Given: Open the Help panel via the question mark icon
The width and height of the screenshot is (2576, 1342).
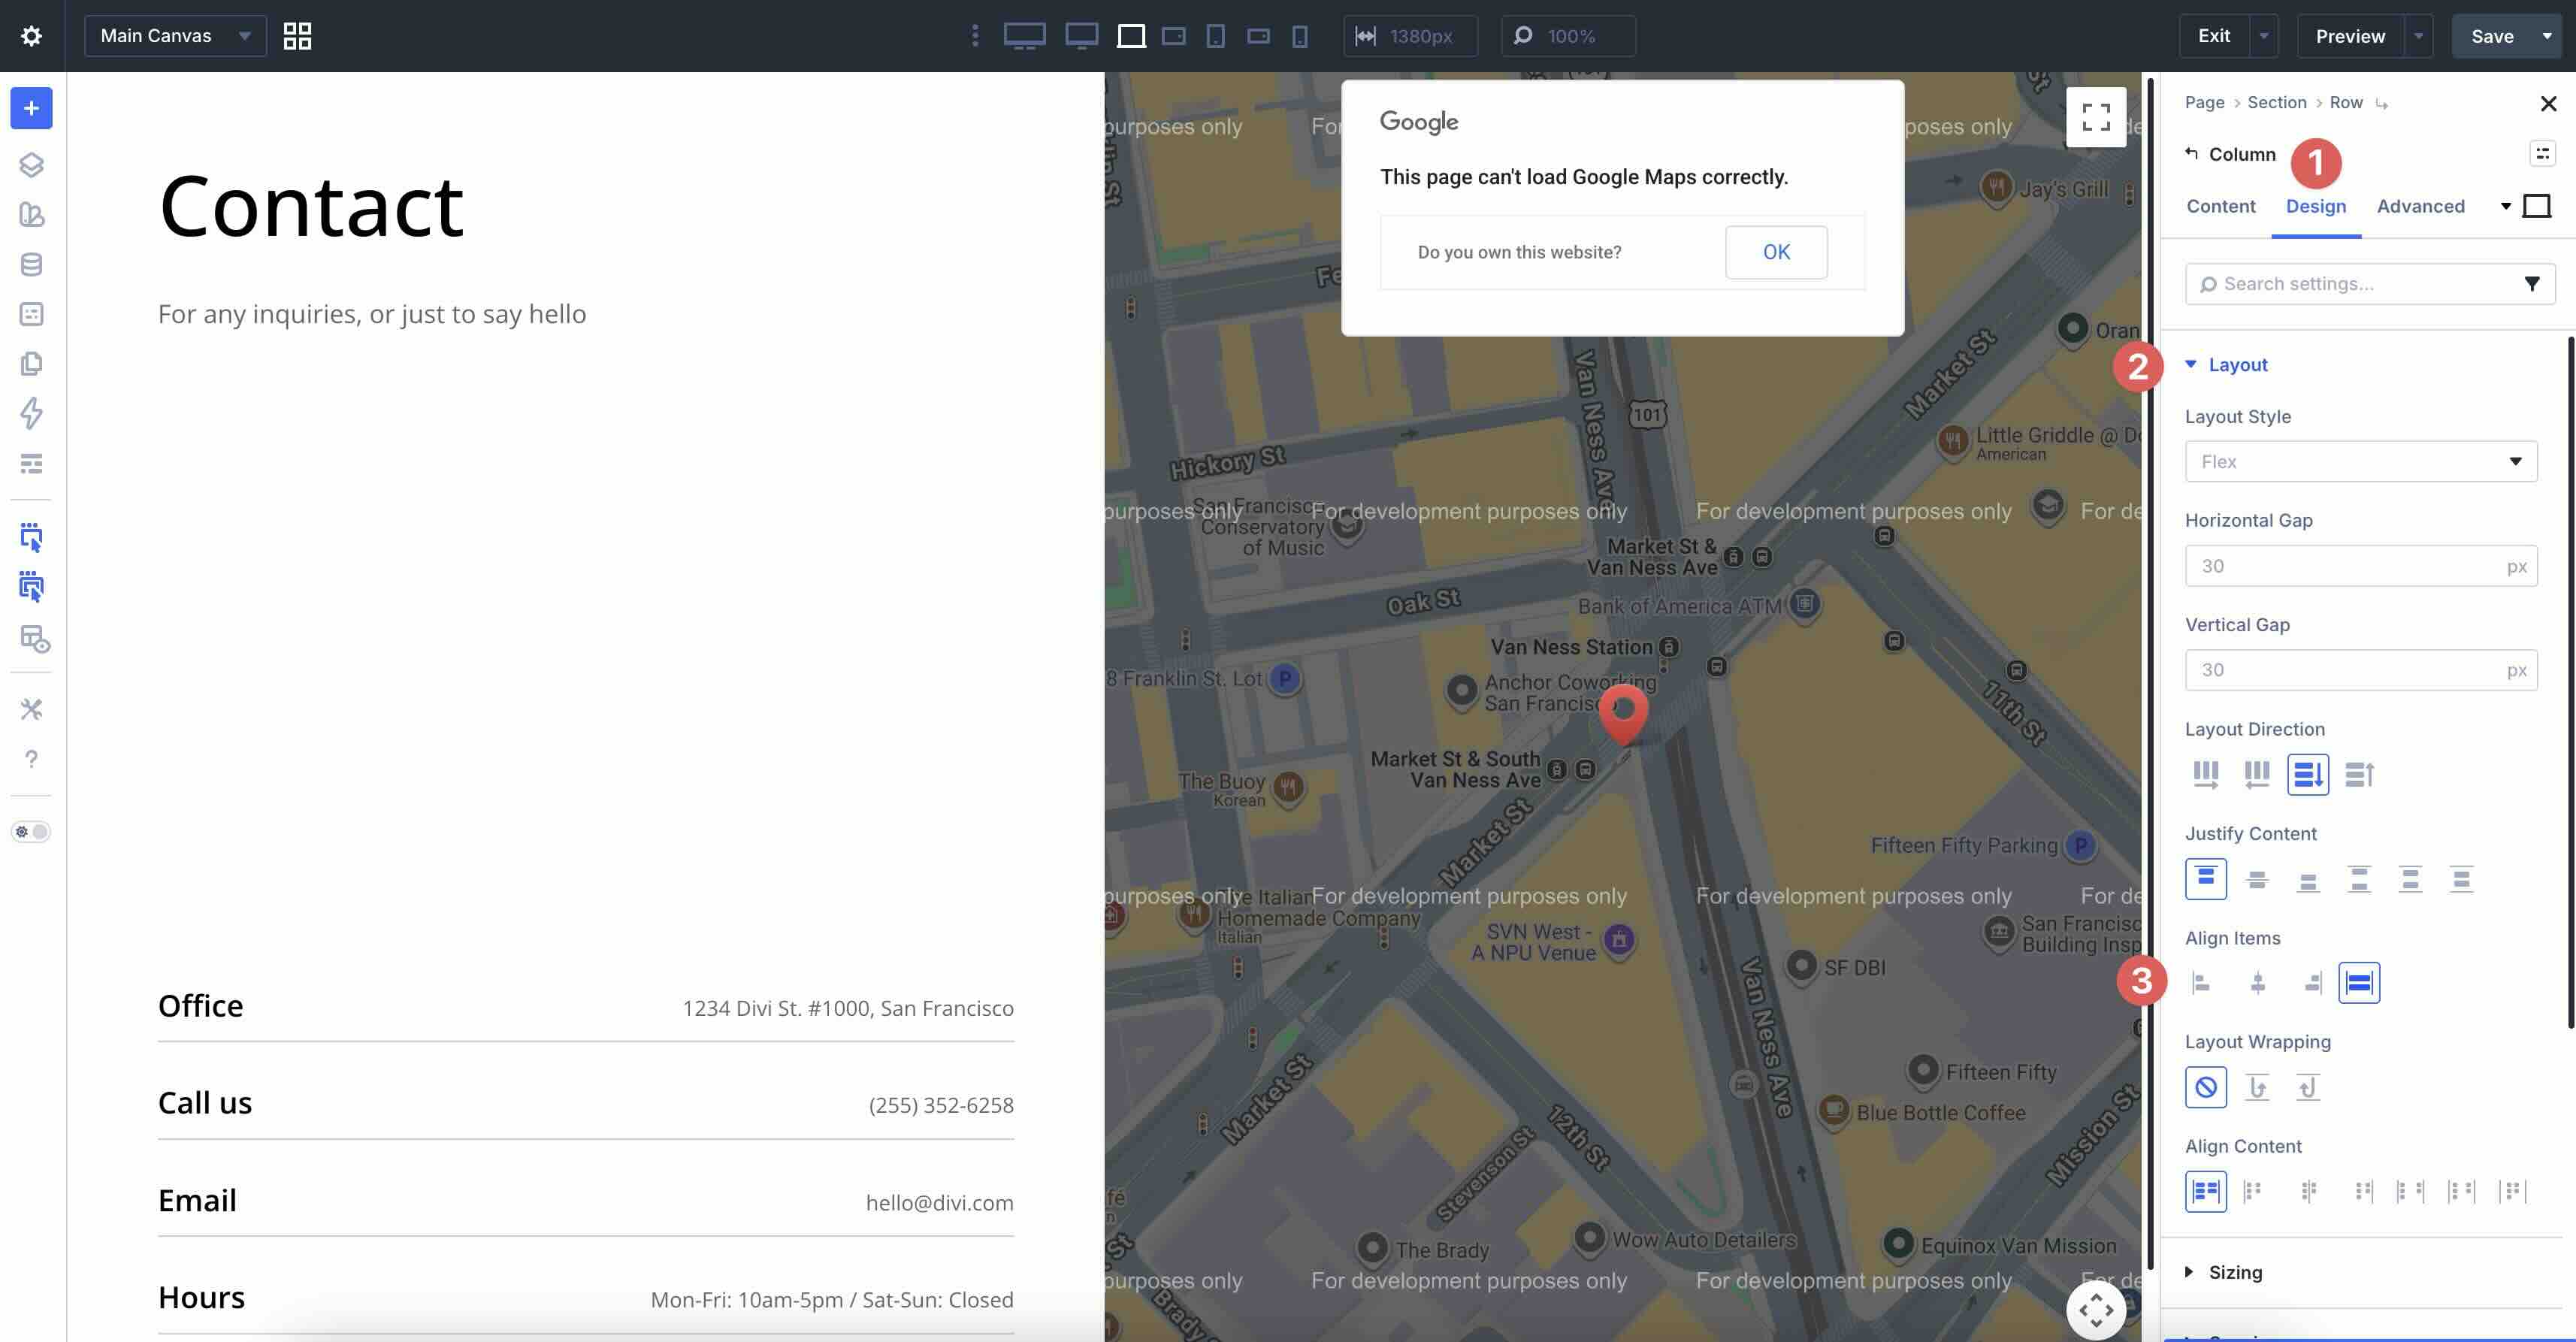Looking at the screenshot, I should [x=31, y=758].
